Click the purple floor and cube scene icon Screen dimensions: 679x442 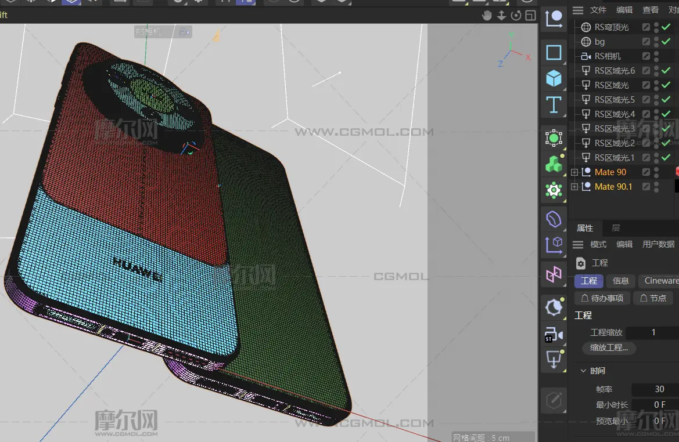[554, 245]
